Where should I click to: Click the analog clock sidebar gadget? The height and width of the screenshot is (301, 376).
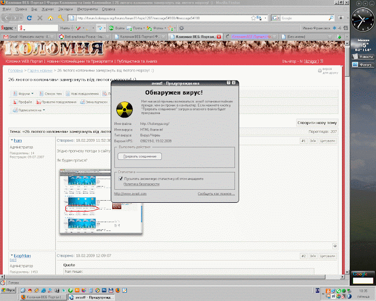tap(361, 21)
